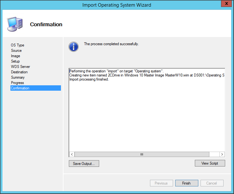
Task: Click the computer wizard icon in header
Action: pos(15,24)
